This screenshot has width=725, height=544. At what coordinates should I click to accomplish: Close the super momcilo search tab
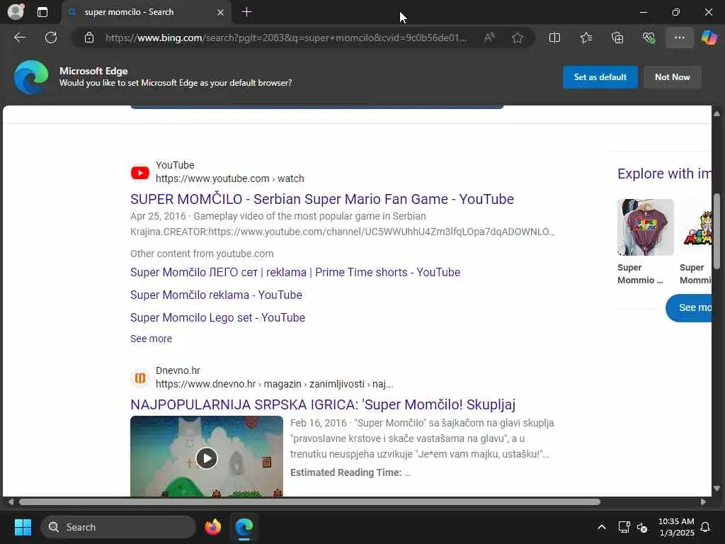(221, 12)
